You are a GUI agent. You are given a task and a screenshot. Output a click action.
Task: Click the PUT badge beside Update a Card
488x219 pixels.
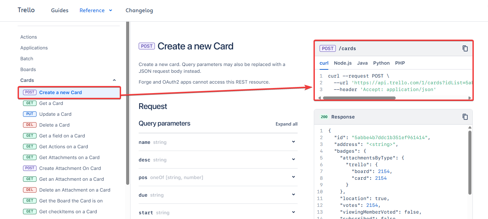click(29, 114)
